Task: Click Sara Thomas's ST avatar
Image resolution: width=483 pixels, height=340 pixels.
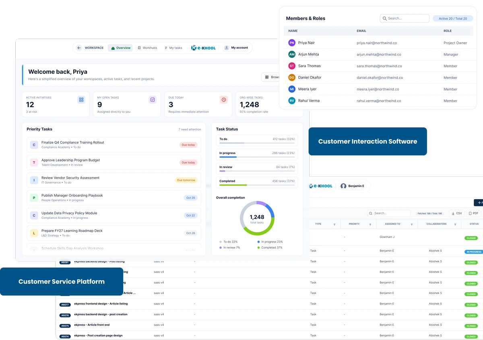Action: click(292, 66)
